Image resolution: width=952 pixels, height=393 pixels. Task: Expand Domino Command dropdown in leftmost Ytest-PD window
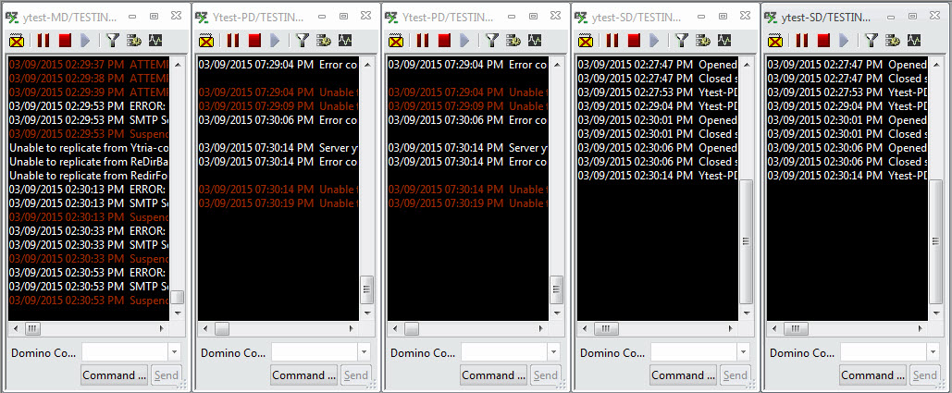point(365,352)
